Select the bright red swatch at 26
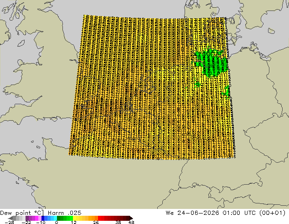 [x=99, y=218]
